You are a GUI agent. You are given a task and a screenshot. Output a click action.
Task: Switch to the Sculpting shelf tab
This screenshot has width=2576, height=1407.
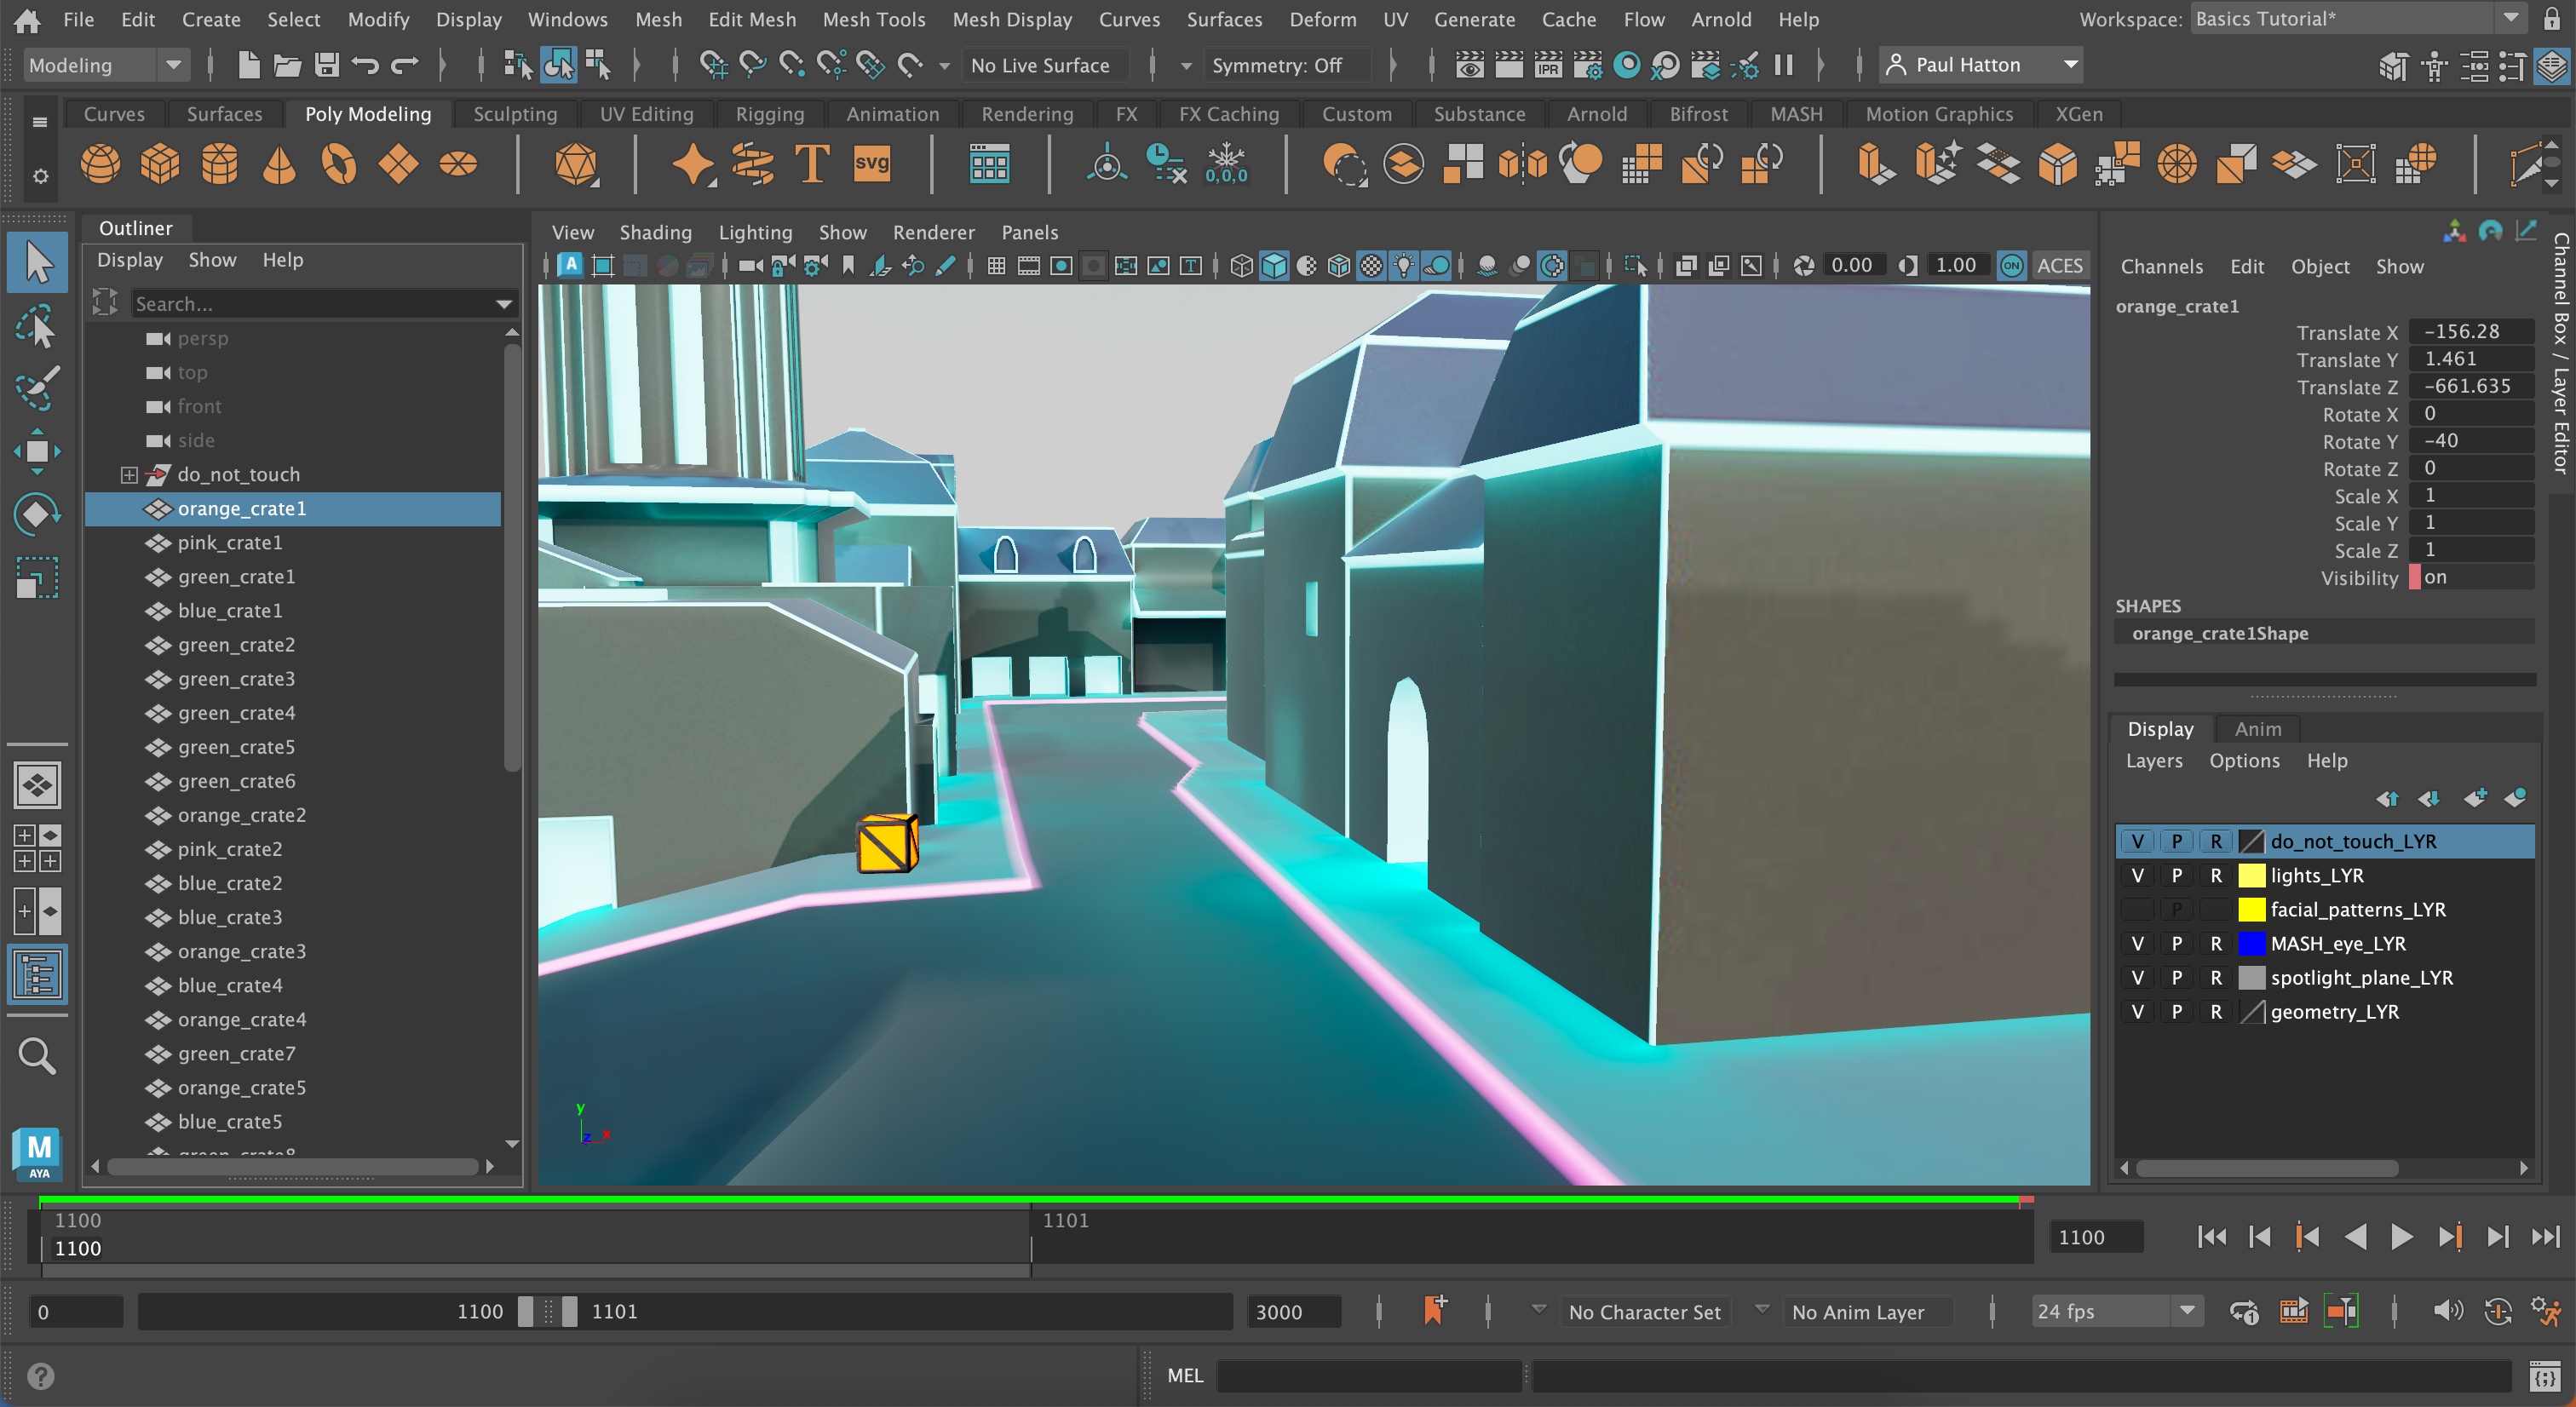[x=515, y=113]
